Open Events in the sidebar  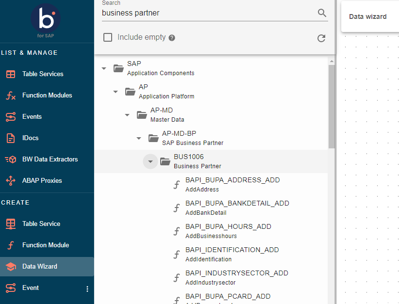pos(32,117)
